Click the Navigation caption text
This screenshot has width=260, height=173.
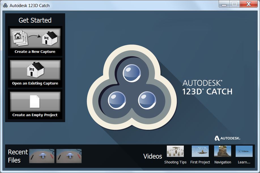tap(223, 162)
